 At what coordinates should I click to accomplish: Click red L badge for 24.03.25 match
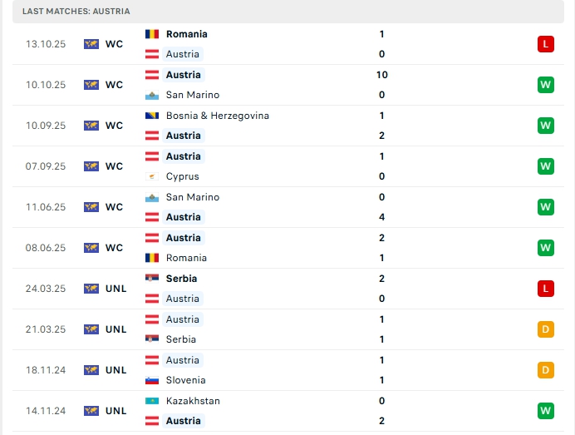[545, 289]
